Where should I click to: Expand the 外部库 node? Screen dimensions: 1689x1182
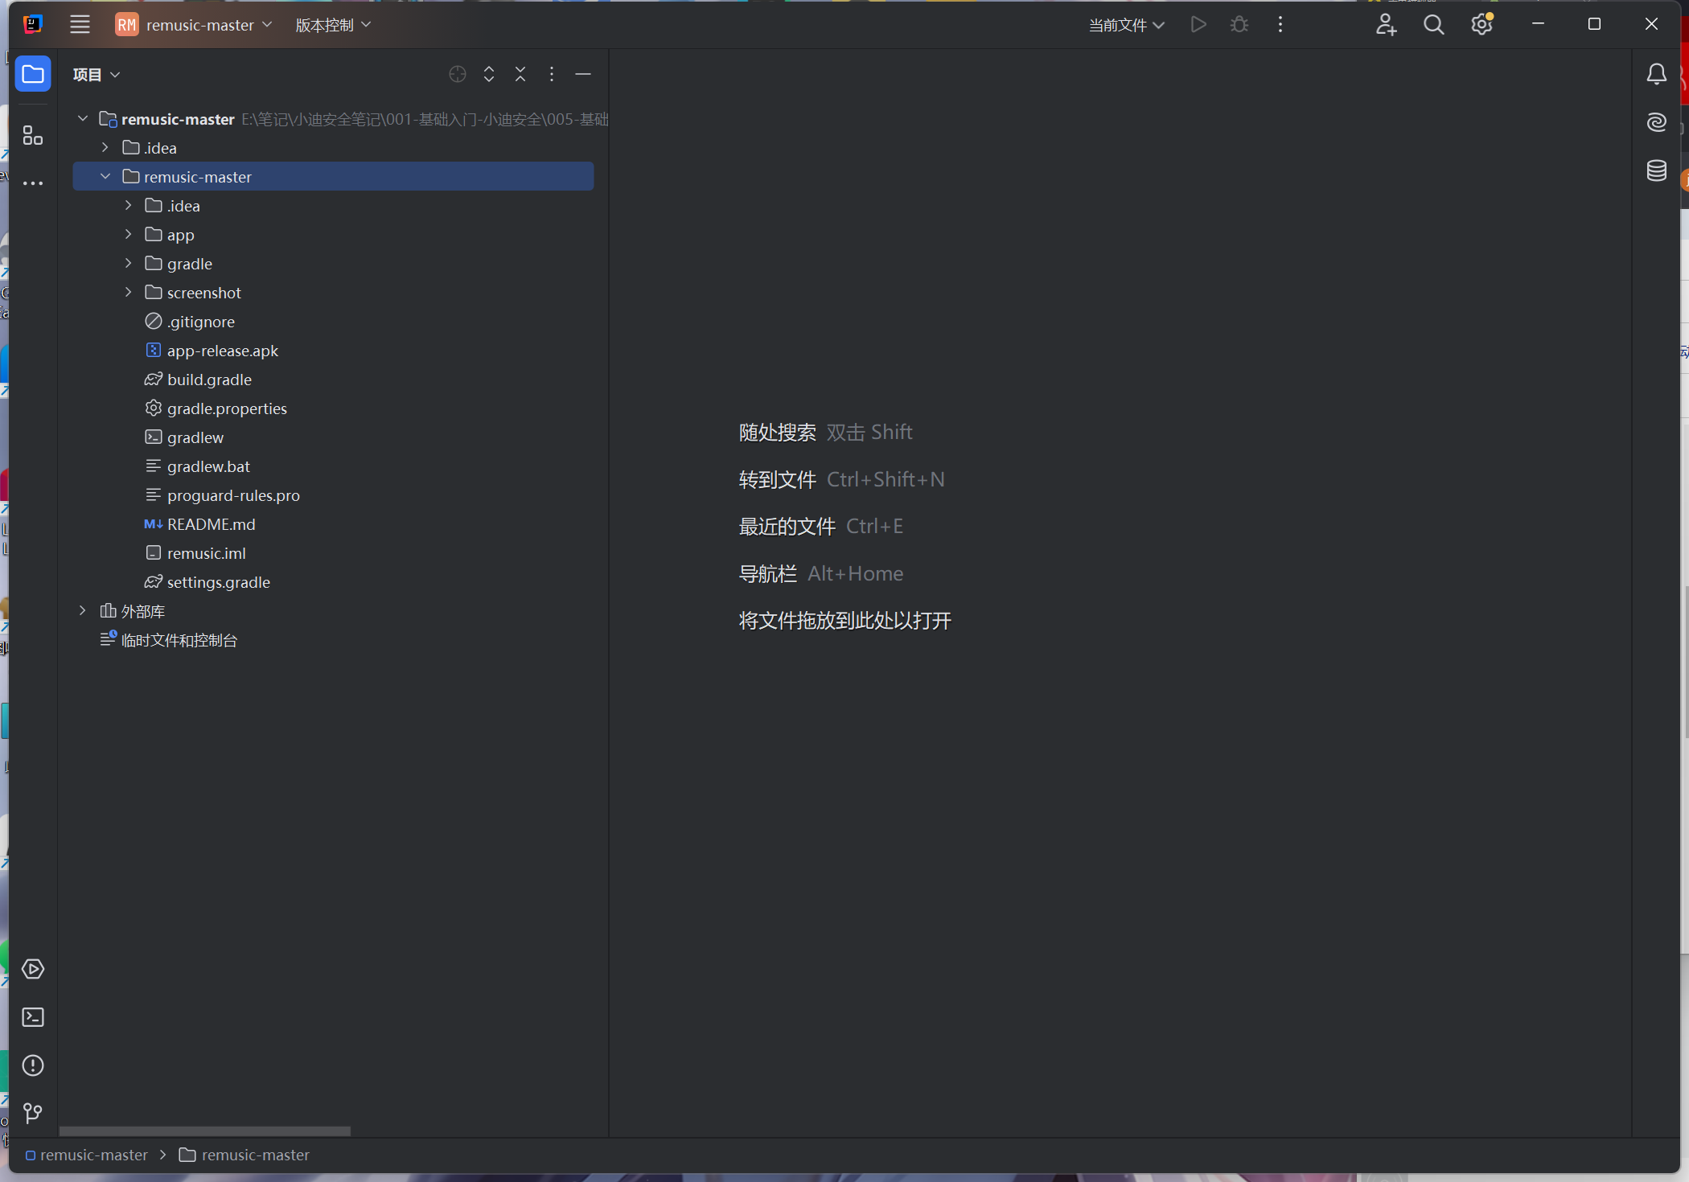[x=82, y=611]
